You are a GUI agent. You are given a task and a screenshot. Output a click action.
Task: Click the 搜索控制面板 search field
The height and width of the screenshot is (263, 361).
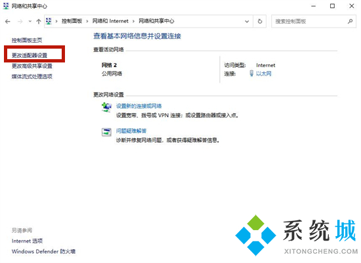click(310, 22)
